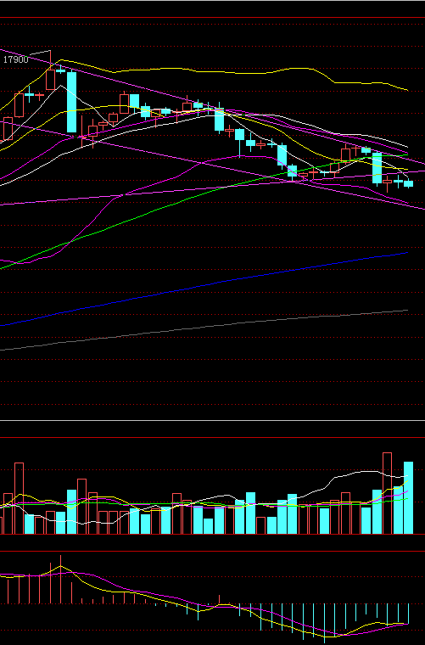The image size is (425, 645).
Task: Select the last cyan candlestick at far right
Action: point(408,183)
